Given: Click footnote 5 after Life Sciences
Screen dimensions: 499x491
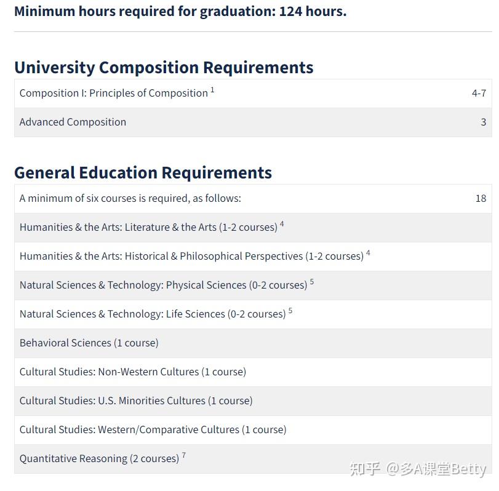Looking at the screenshot, I should point(290,311).
